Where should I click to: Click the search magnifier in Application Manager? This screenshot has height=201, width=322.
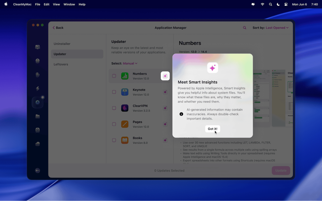(x=245, y=28)
